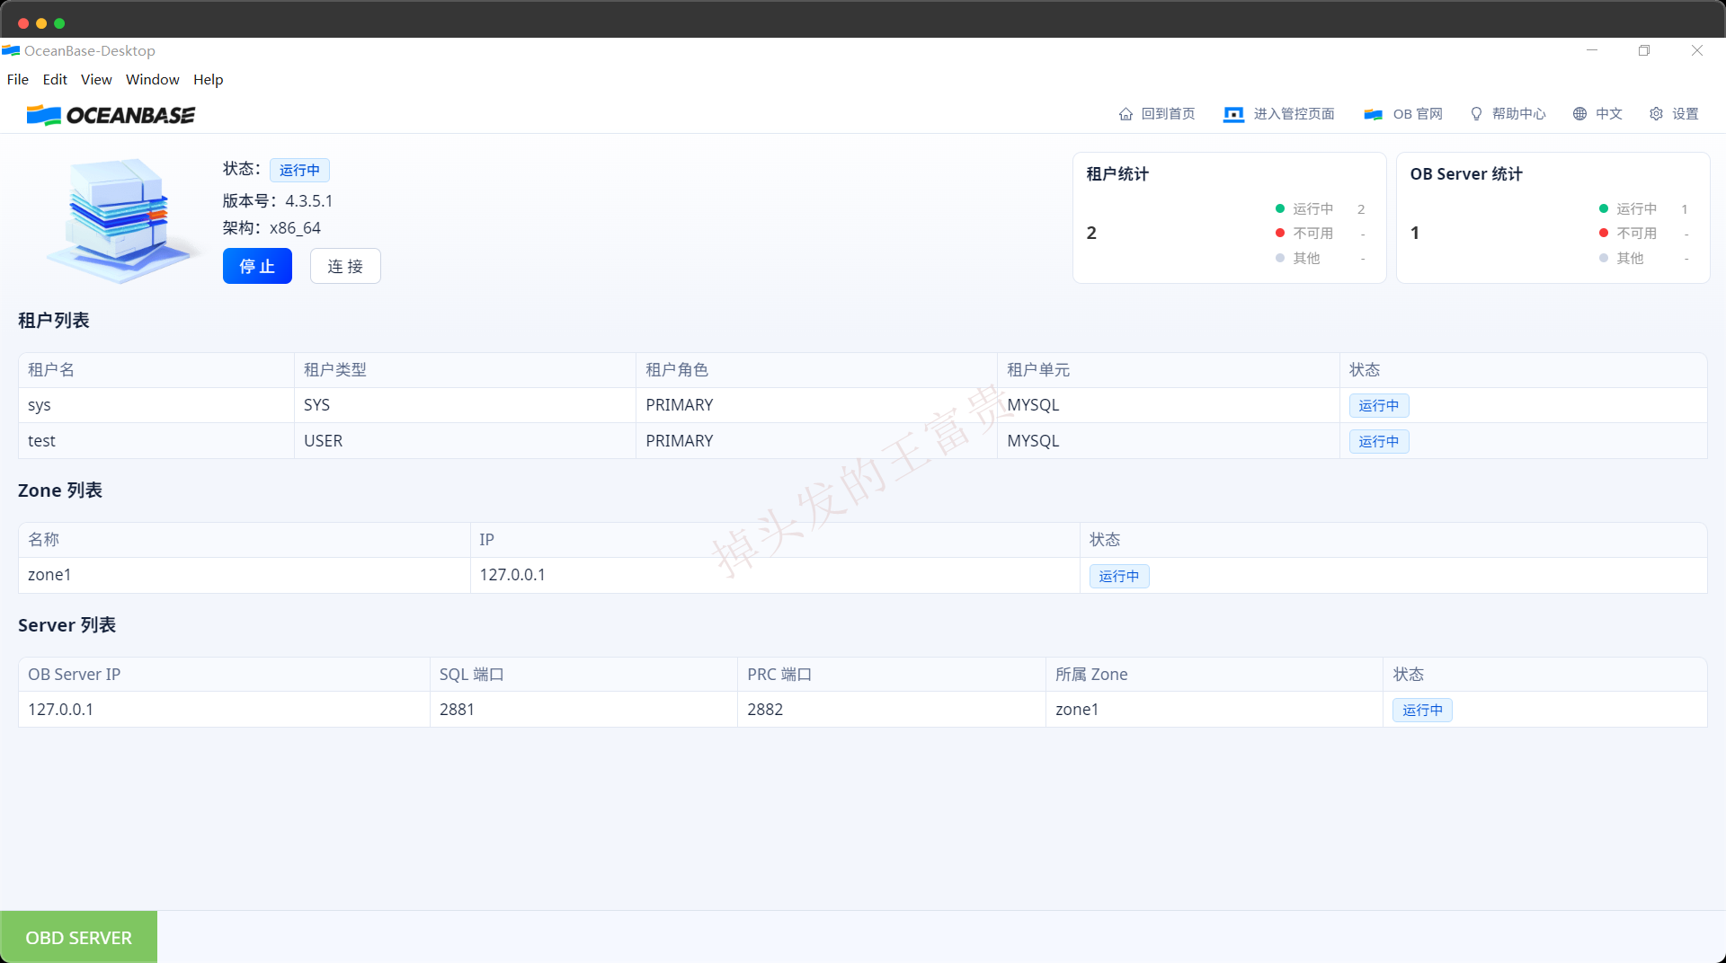The height and width of the screenshot is (963, 1726).
Task: Click 运行中 status tag in test row
Action: coord(1379,442)
